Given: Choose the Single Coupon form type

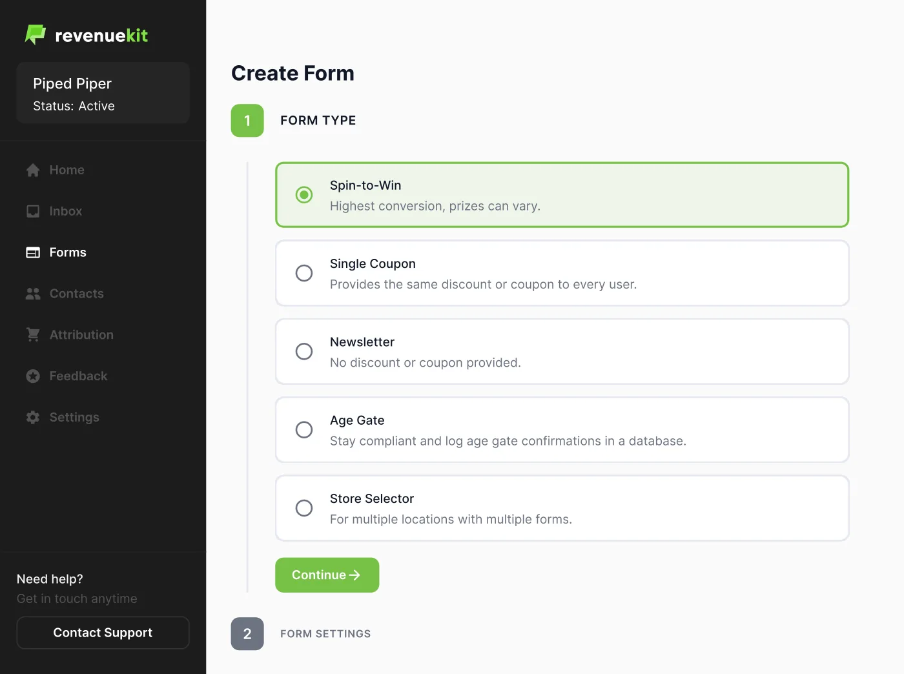Looking at the screenshot, I should (x=303, y=273).
